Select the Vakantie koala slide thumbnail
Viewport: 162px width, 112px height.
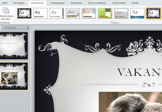[14, 76]
